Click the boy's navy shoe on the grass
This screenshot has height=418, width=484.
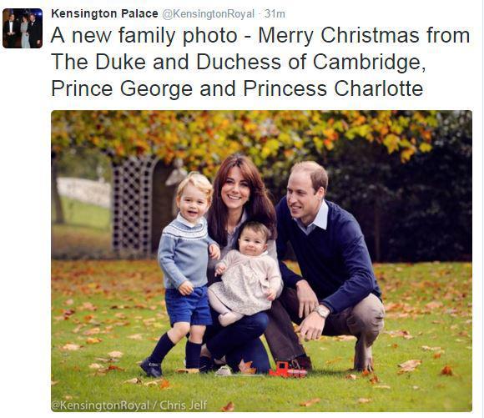click(151, 367)
